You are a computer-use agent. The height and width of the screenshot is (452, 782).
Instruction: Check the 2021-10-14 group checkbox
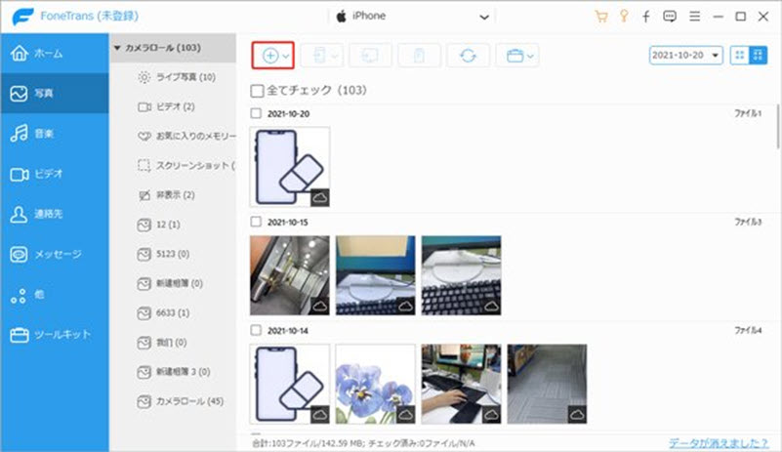tap(256, 330)
